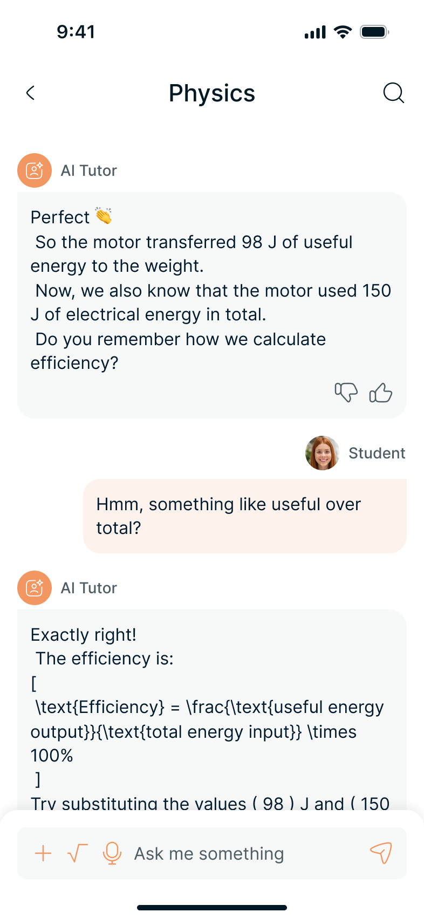Tap the Student profile photo
The width and height of the screenshot is (424, 919).
coord(322,453)
